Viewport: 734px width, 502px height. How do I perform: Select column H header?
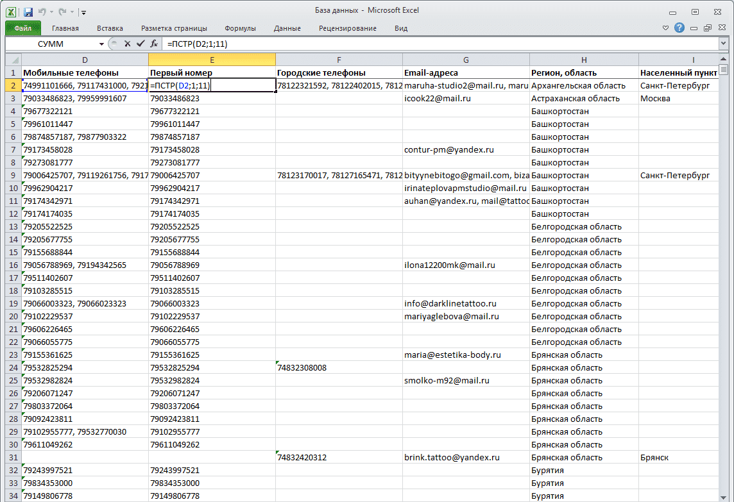(584, 60)
